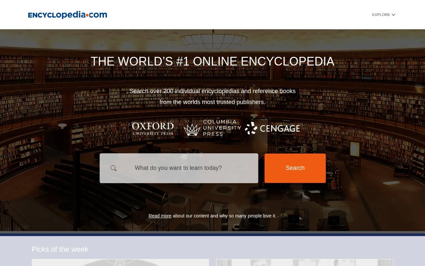The width and height of the screenshot is (425, 266).
Task: Click the orange Search button
Action: [295, 168]
